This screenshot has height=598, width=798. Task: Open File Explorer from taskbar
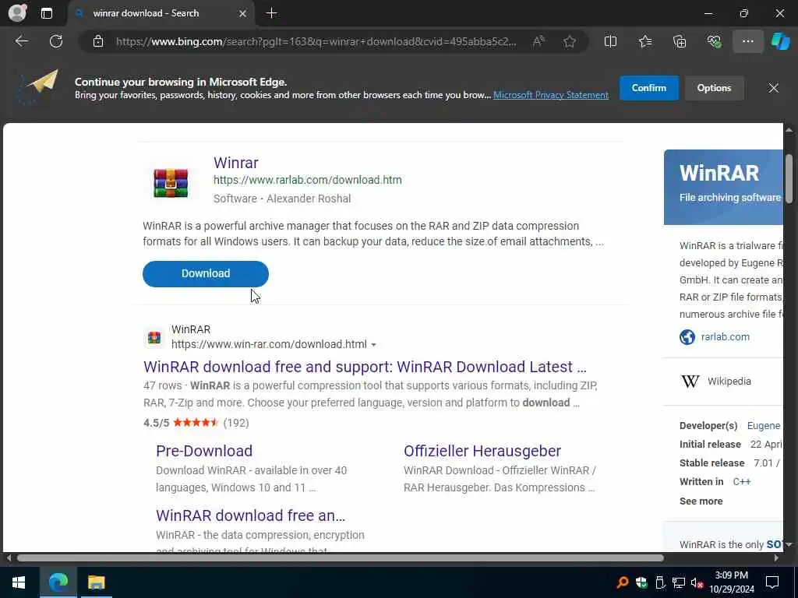click(96, 582)
